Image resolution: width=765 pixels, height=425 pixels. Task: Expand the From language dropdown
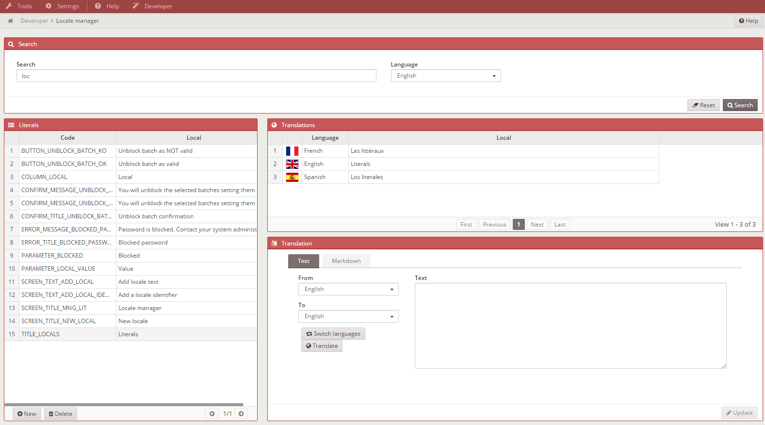coord(348,289)
